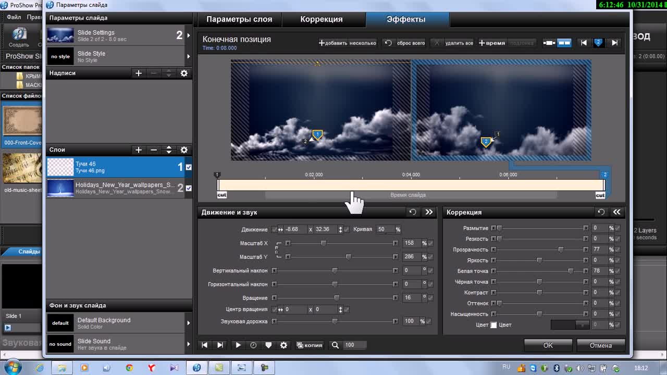The image size is (667, 375).
Task: Copy motion settings forward with double arrows
Action: (x=429, y=212)
